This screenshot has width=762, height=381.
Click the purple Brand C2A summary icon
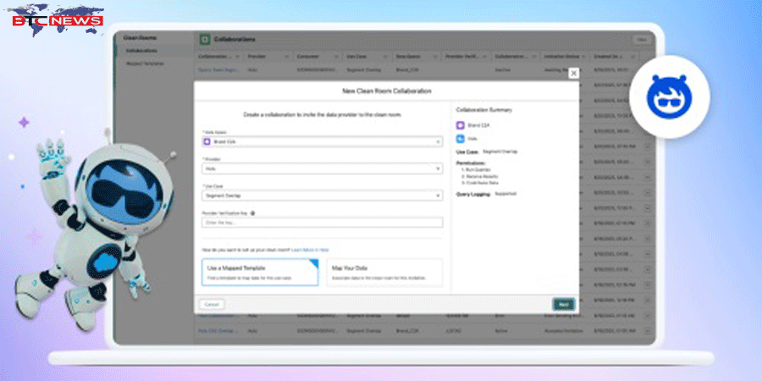point(461,124)
